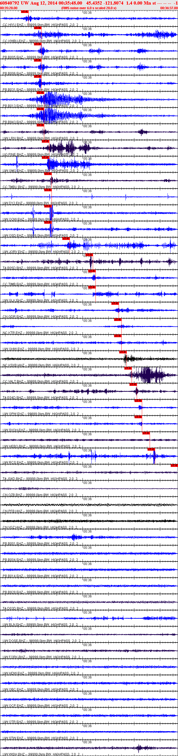This screenshot has width=178, height=756.
Task: Click the red pick flag on UW.JORV trace
Action: (x=66, y=238)
